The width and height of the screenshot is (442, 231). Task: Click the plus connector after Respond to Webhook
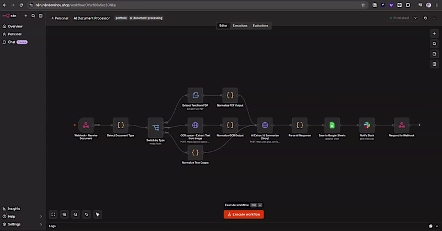point(419,125)
